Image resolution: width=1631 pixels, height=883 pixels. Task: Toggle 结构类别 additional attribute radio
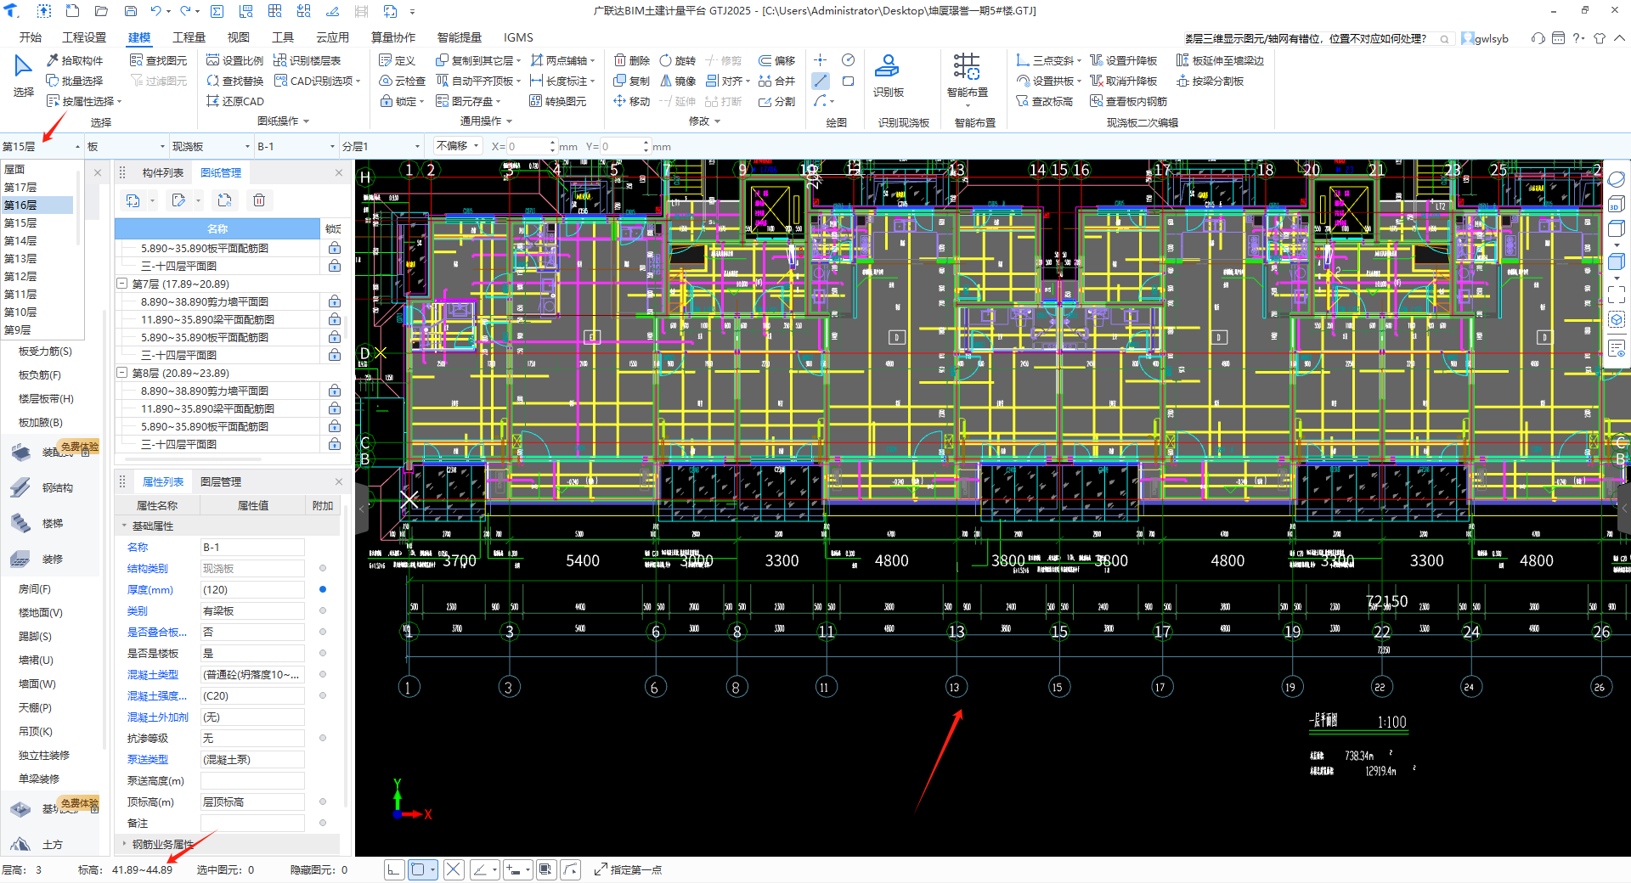click(323, 568)
